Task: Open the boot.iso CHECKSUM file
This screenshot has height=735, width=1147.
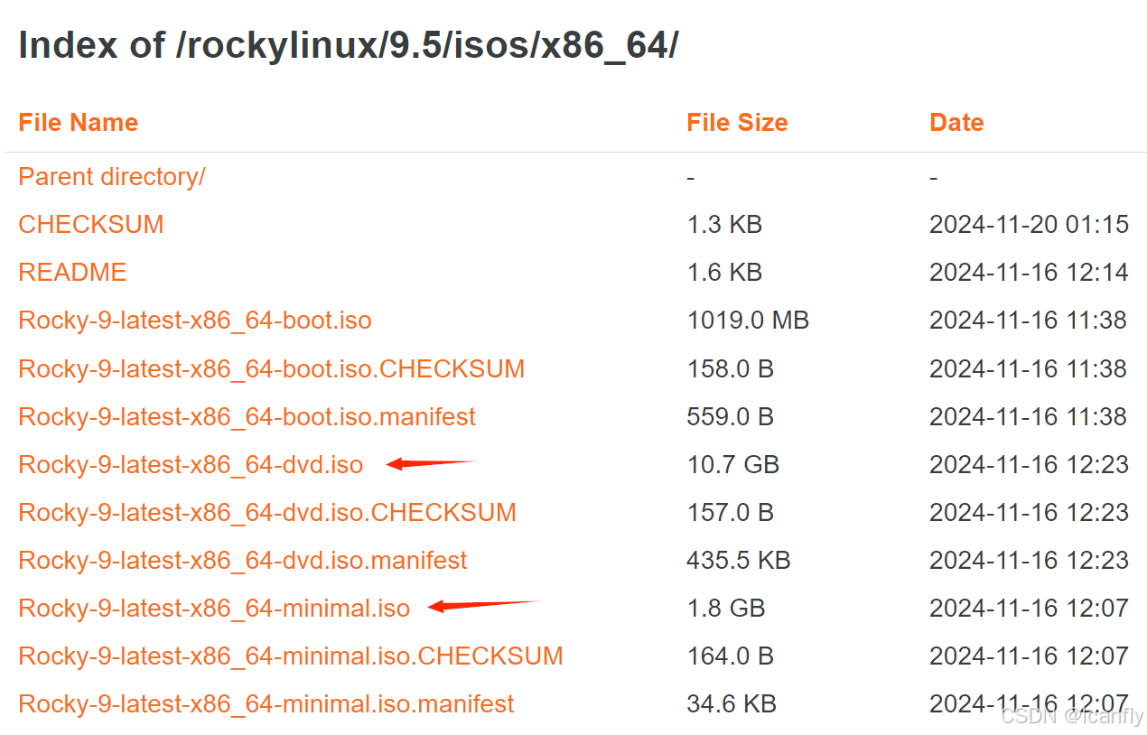Action: click(x=271, y=368)
